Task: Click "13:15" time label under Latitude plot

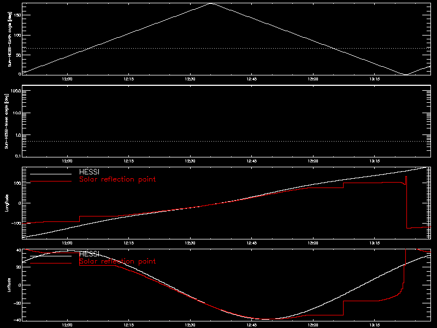Action: tap(375, 325)
